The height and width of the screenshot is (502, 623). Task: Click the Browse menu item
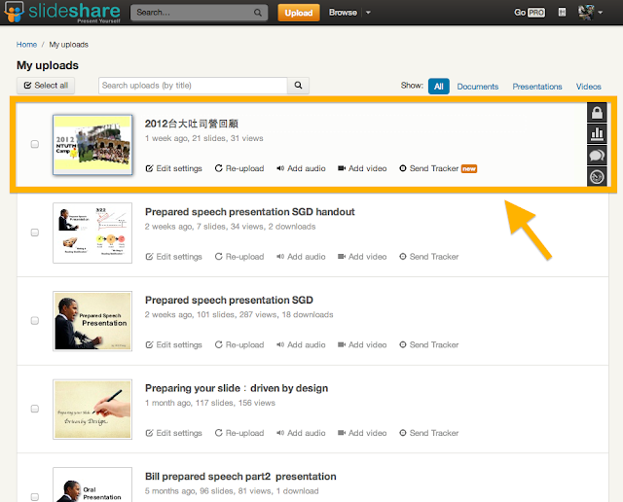click(x=343, y=13)
